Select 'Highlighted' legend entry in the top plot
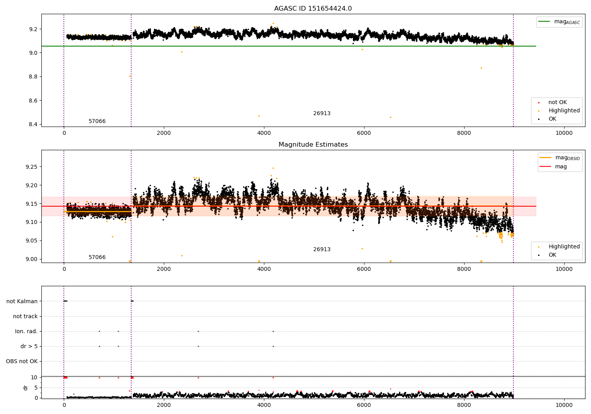This screenshot has height=414, width=591. (x=564, y=111)
